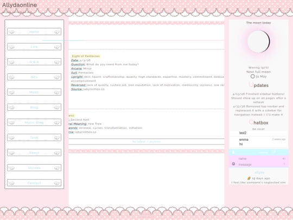
Task: Open the Contact sidebar button
Action: coord(34,183)
